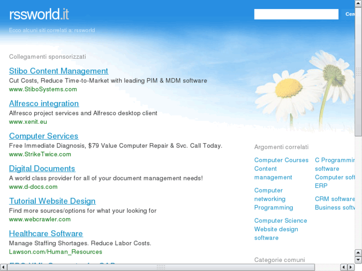
Task: Open the Computer Services ad link
Action: [44, 136]
